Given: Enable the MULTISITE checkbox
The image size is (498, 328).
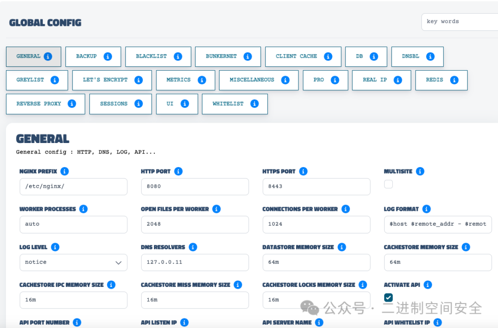Looking at the screenshot, I should (x=388, y=184).
